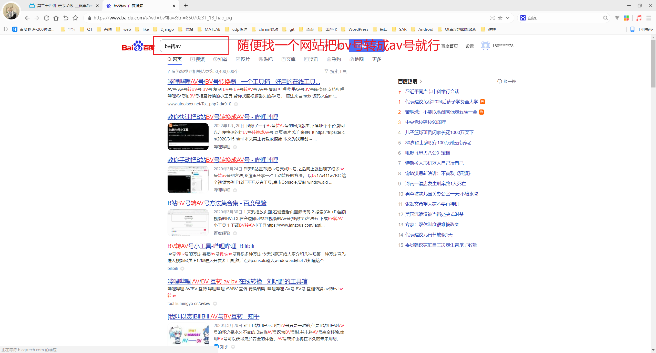
Task: Open the 更多 search category menu
Action: click(376, 59)
